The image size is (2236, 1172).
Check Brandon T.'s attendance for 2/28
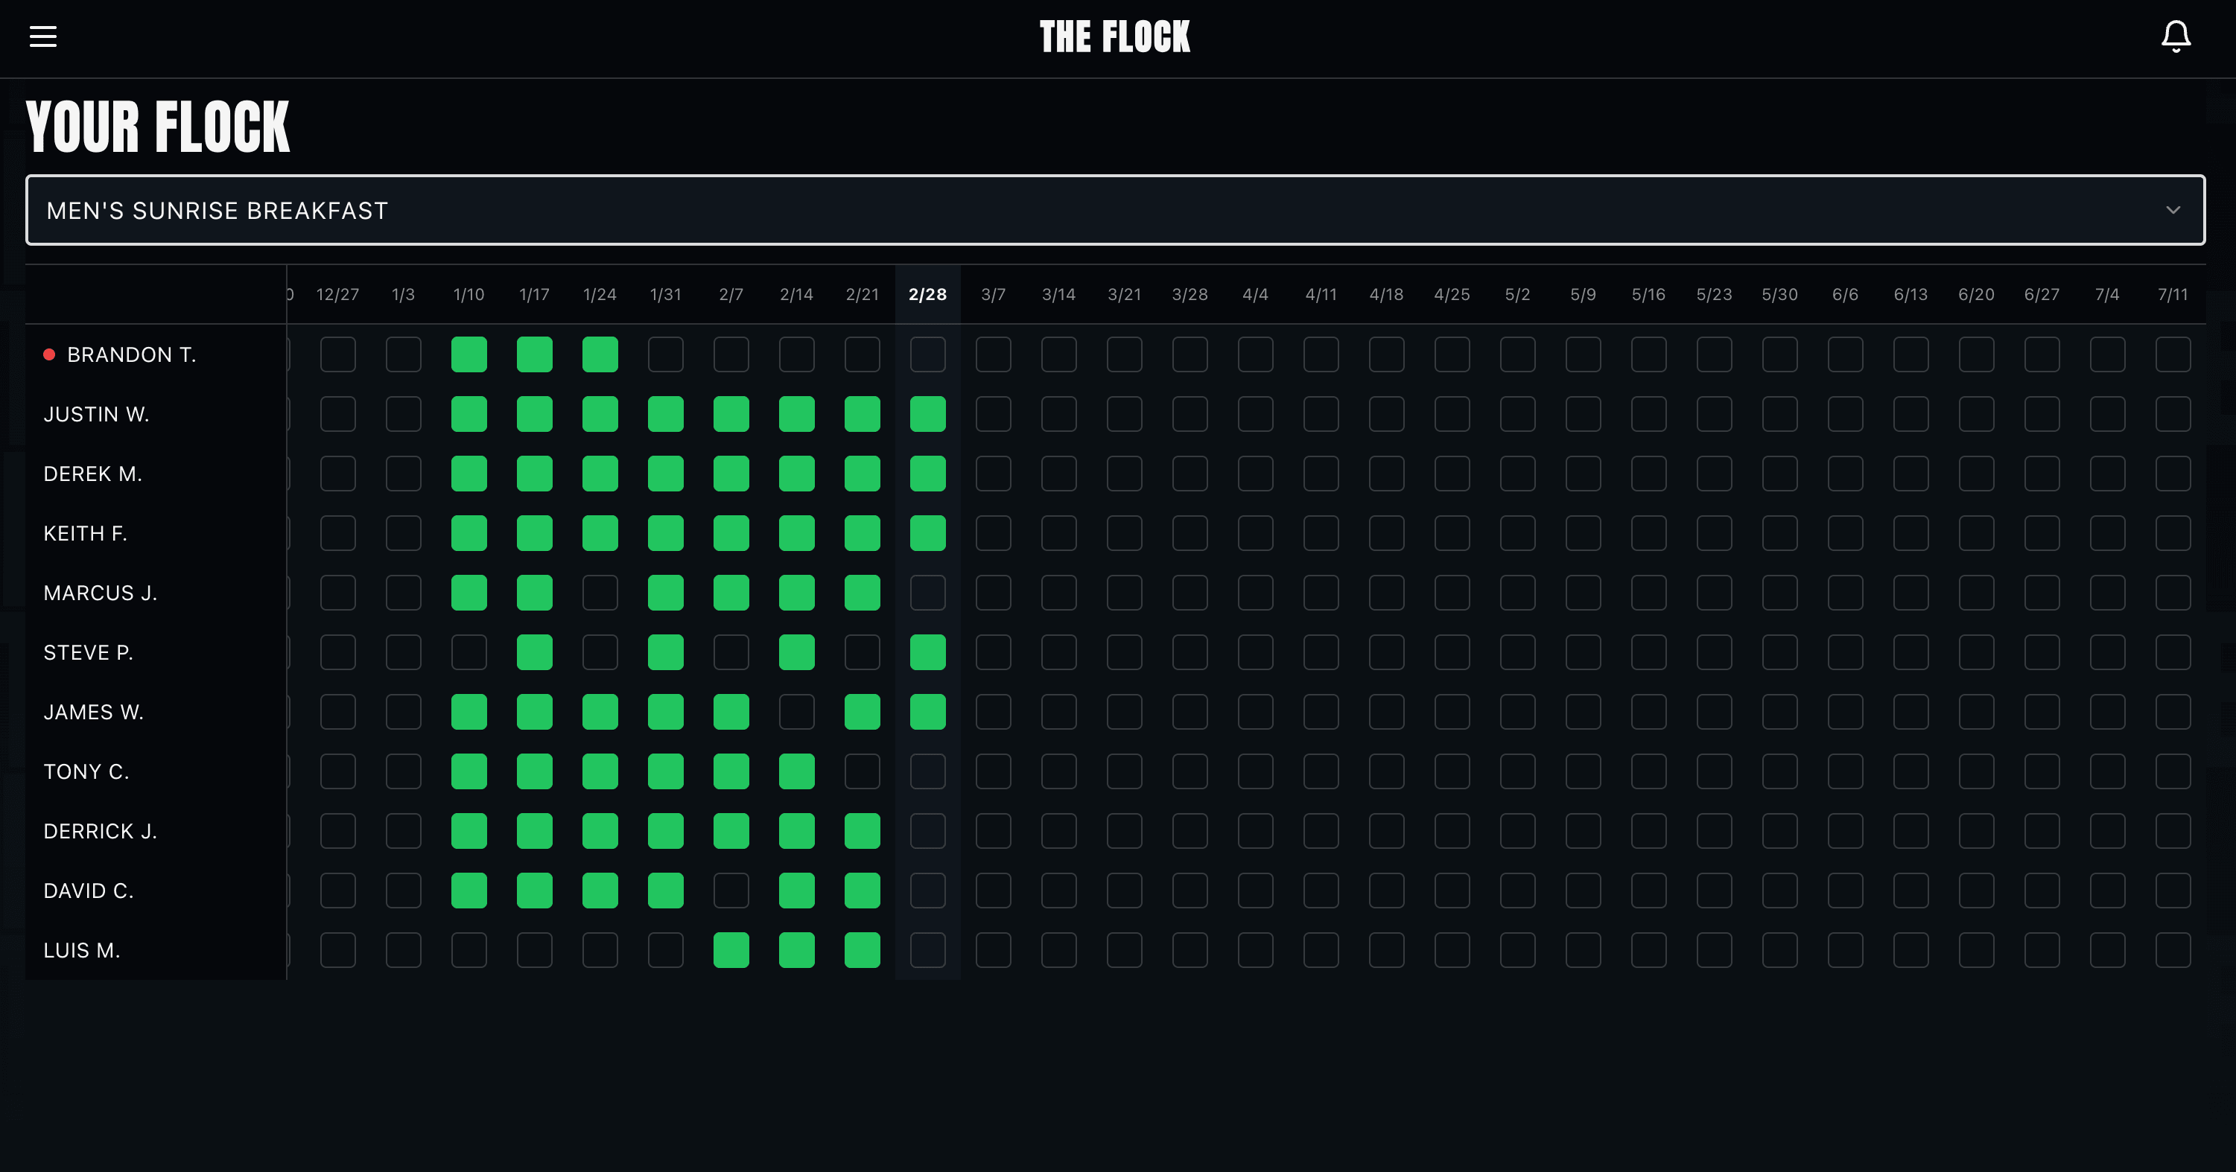tap(927, 354)
